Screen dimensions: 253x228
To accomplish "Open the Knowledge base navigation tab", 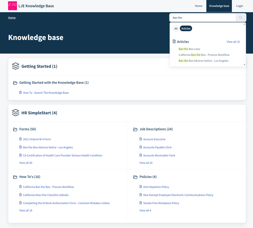I will point(219,6).
